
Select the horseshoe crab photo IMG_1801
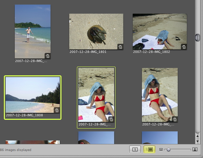point(96,32)
